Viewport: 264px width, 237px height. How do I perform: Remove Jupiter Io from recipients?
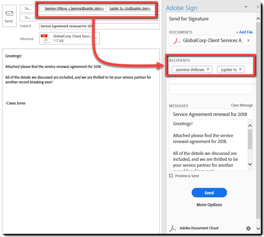pos(240,69)
